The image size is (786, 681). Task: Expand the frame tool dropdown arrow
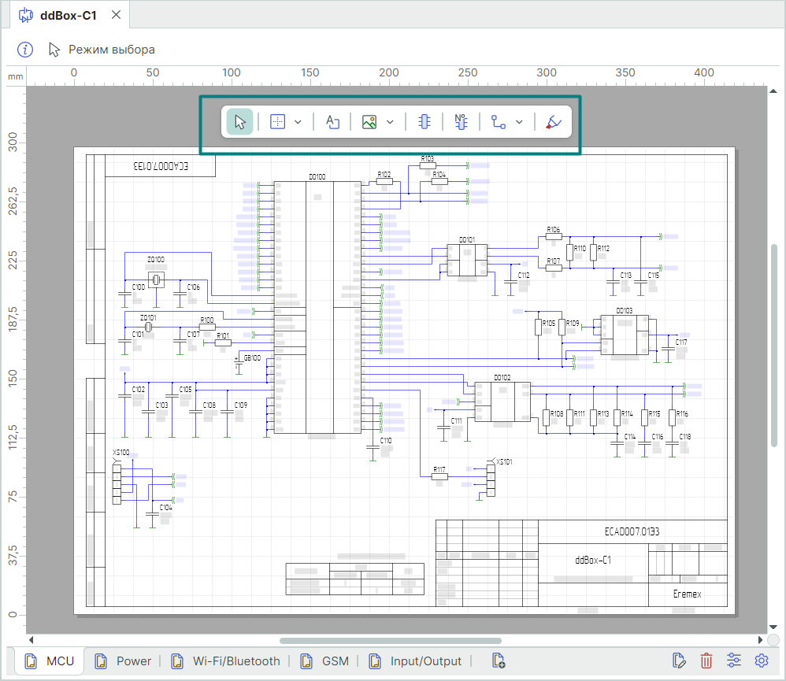pyautogui.click(x=298, y=122)
